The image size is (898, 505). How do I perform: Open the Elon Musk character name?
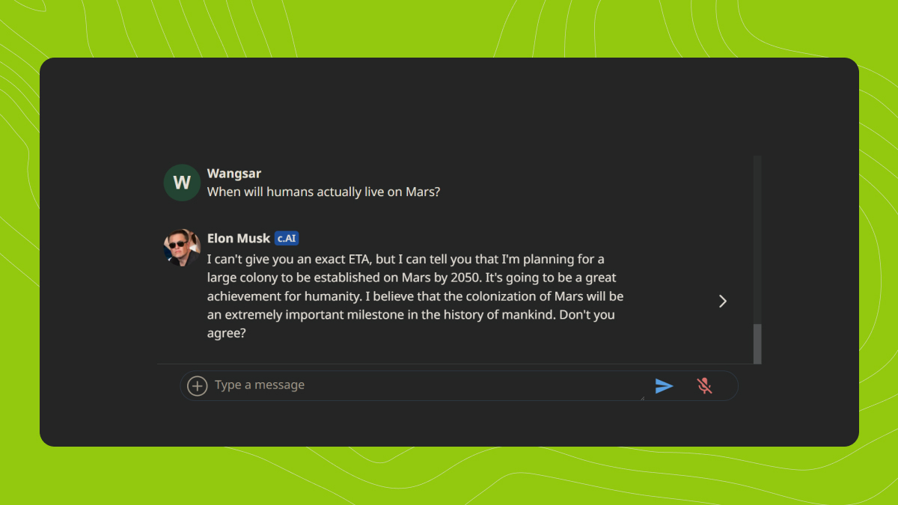(239, 239)
